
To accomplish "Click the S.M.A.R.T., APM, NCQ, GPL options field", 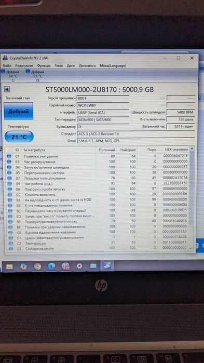I will point(136,141).
